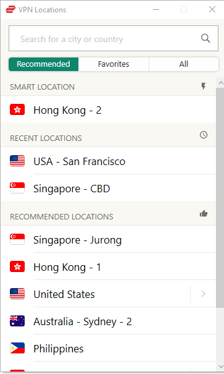Image resolution: width=224 pixels, height=374 pixels.
Task: Connect to USA - San Francisco
Action: [109, 161]
